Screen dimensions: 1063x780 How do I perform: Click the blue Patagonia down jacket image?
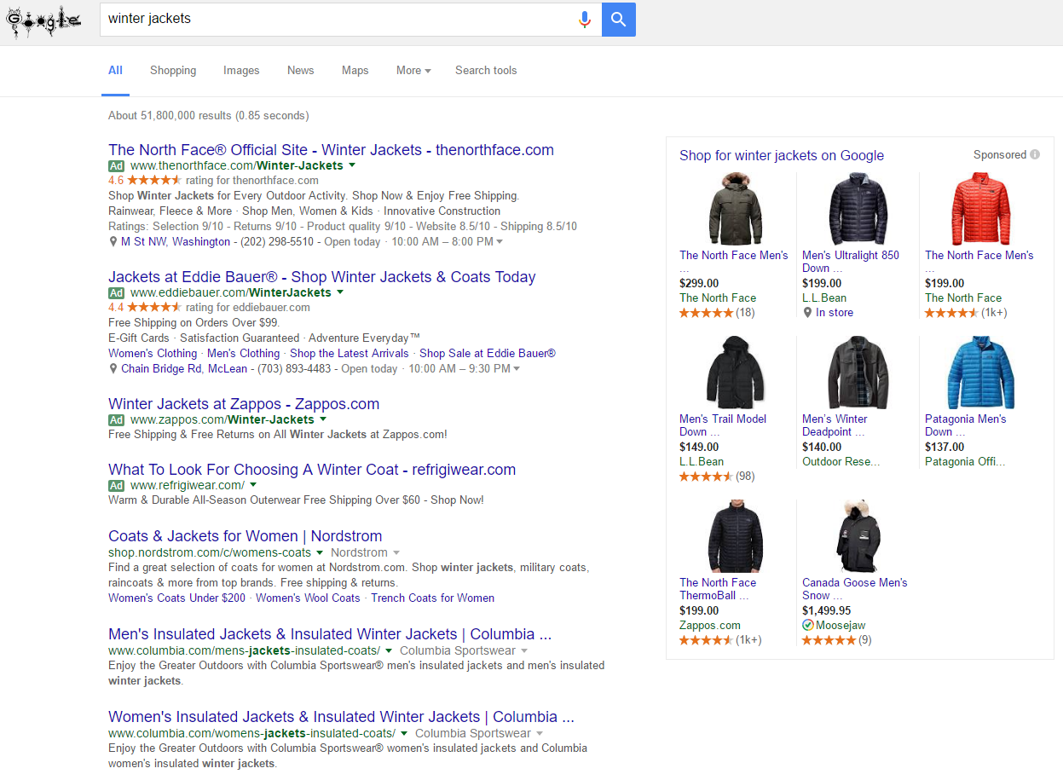pos(979,372)
